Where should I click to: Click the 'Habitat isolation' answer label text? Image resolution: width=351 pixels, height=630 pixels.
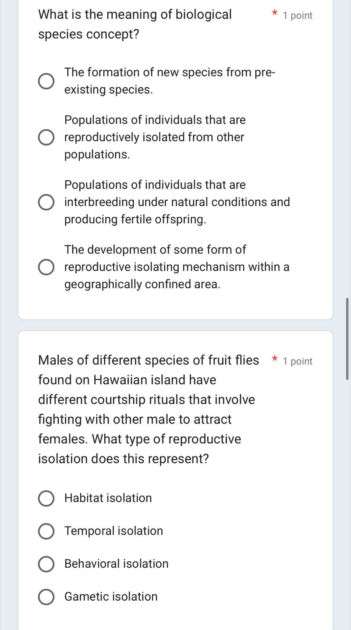(x=108, y=498)
